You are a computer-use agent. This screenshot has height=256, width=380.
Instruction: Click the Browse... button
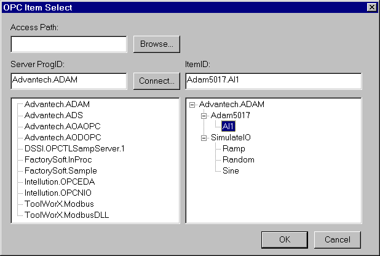pos(156,44)
